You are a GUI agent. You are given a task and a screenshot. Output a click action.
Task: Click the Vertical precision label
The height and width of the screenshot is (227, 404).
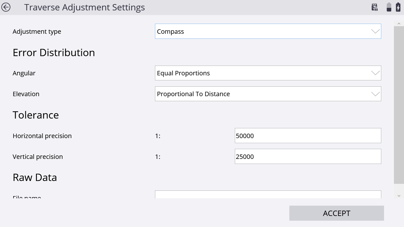(x=38, y=157)
